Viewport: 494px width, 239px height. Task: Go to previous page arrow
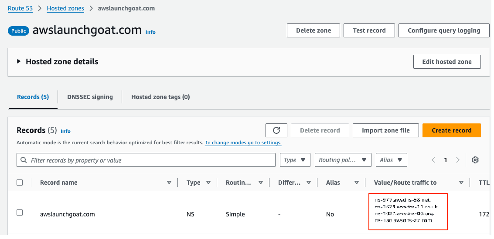click(433, 160)
